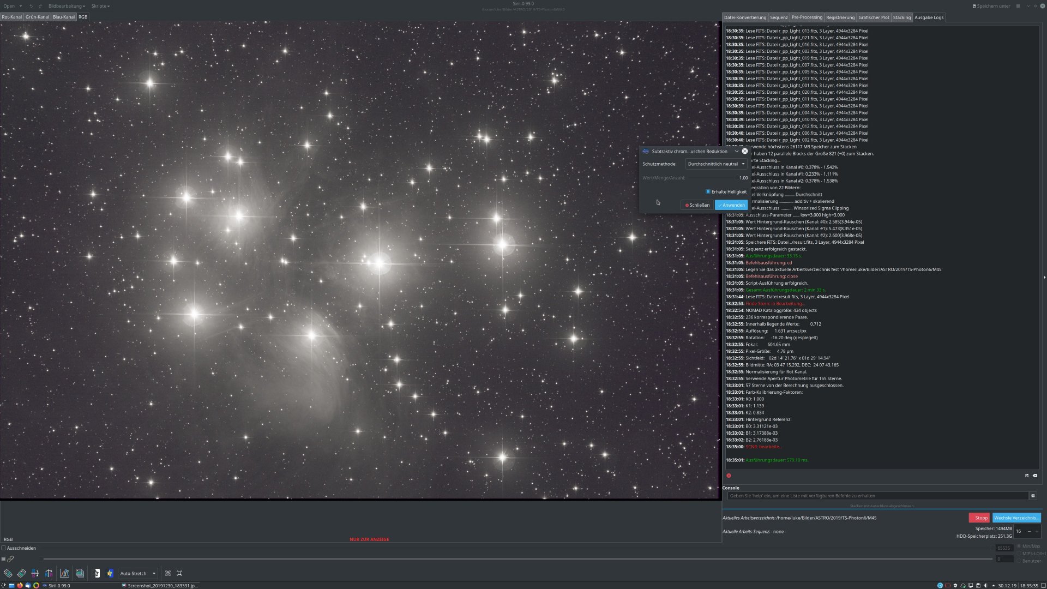
Task: Open the Sequenz tab
Action: pos(779,17)
